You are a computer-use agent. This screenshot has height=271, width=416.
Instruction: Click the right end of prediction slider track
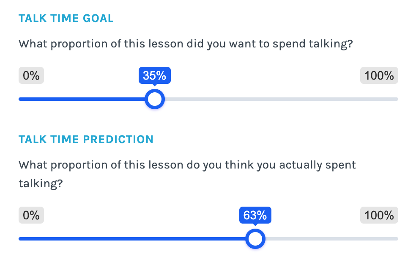coord(397,239)
